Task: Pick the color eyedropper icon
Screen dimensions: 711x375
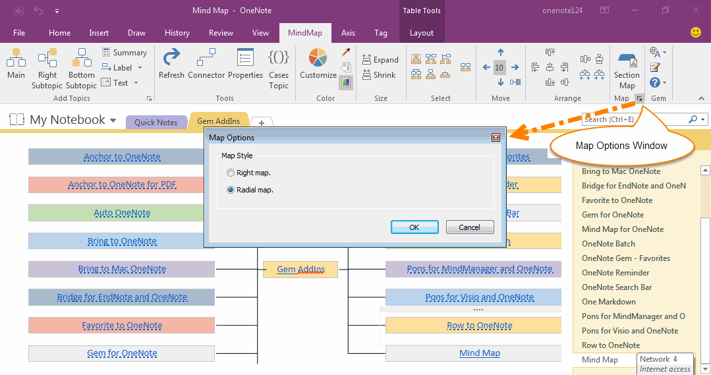Action: click(346, 53)
